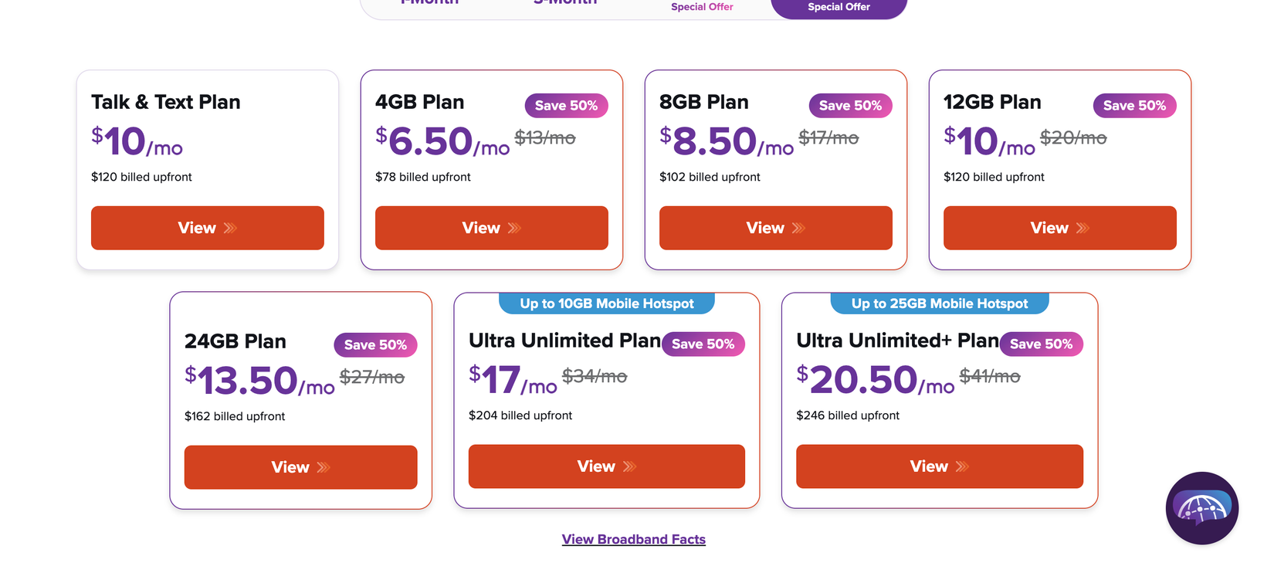Click the Up to 25GB Mobile Hotspot banner

click(x=939, y=303)
